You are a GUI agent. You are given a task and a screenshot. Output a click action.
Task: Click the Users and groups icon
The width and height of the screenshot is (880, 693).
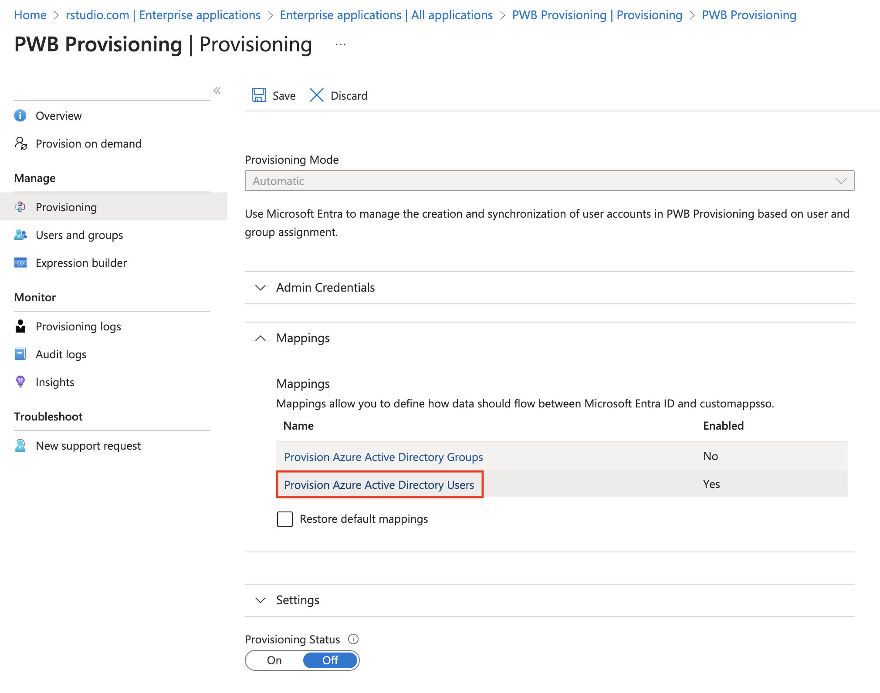20,235
